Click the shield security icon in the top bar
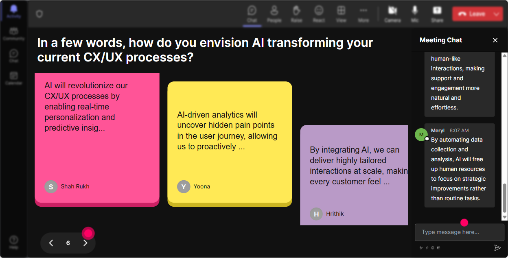Screen dimensions: 508x258 tap(39, 14)
